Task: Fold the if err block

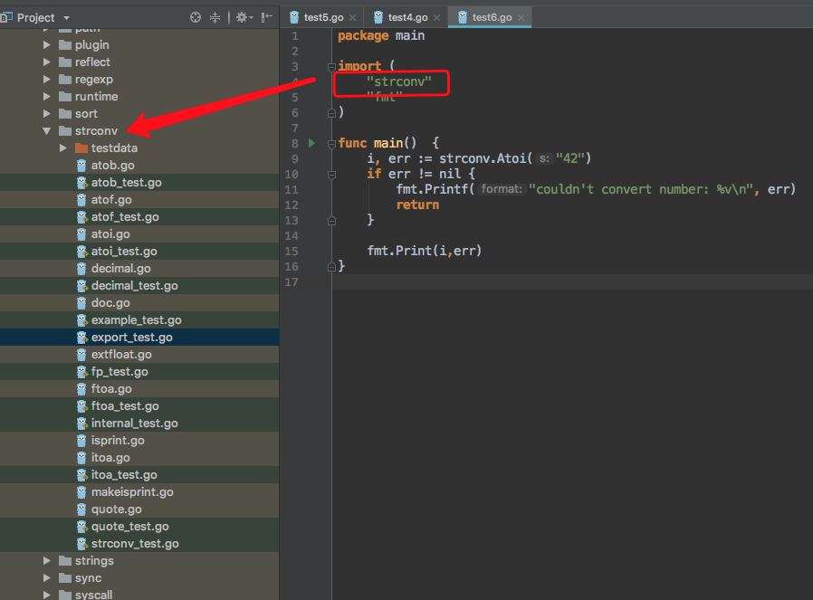Action: (x=331, y=174)
